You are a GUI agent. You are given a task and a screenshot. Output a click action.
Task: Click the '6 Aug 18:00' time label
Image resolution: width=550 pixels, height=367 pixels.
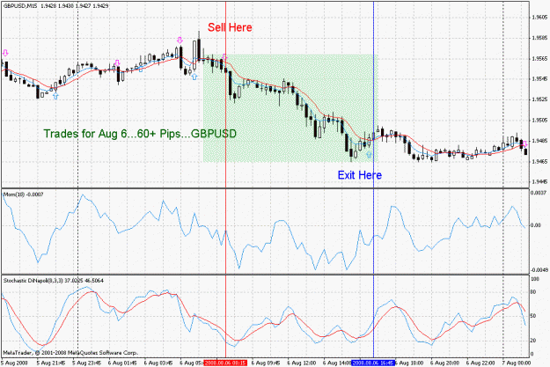pos(409,363)
